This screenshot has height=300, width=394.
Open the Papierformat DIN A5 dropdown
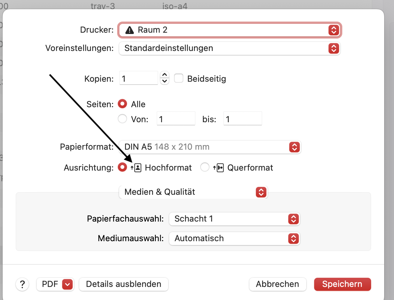tap(210, 147)
